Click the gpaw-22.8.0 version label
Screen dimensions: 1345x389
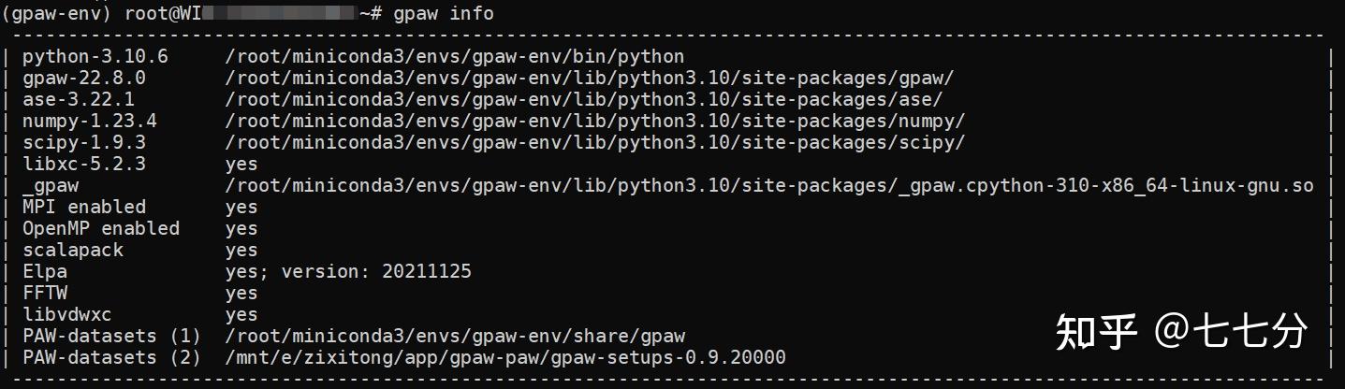click(x=83, y=78)
